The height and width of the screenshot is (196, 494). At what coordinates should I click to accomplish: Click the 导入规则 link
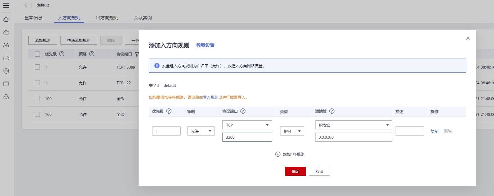[x=211, y=97]
